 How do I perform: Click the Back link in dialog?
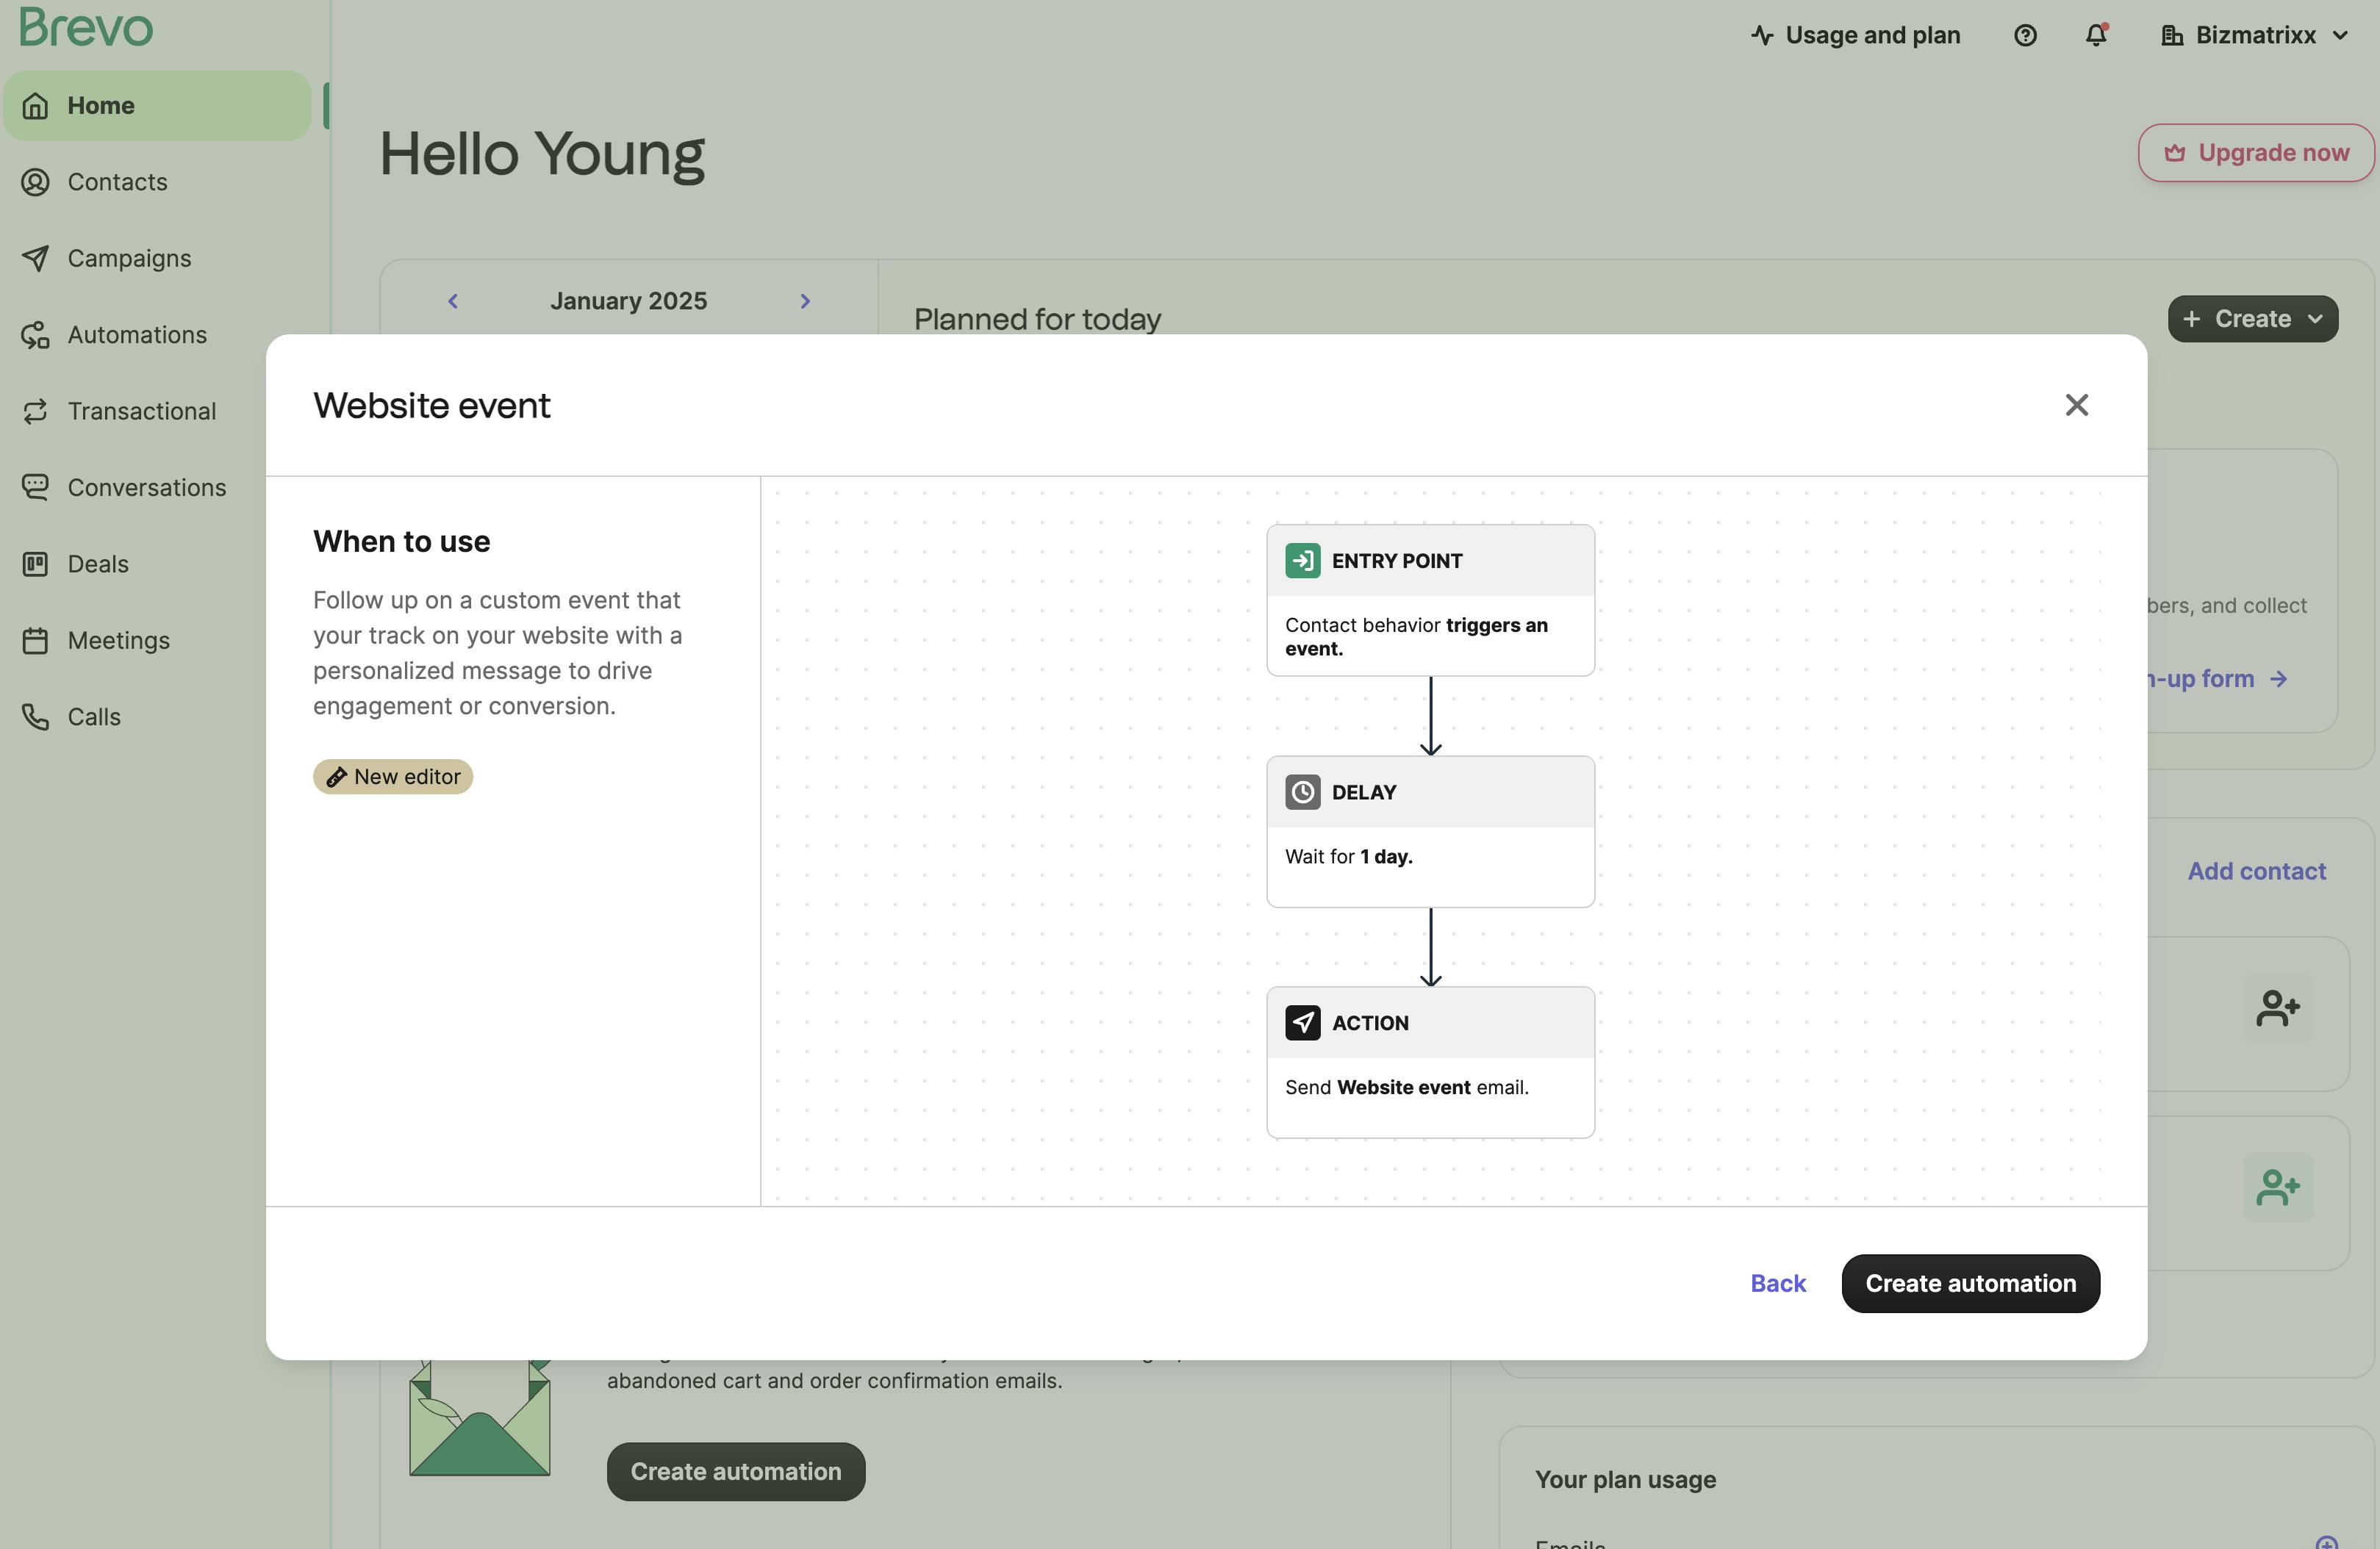coord(1777,1283)
